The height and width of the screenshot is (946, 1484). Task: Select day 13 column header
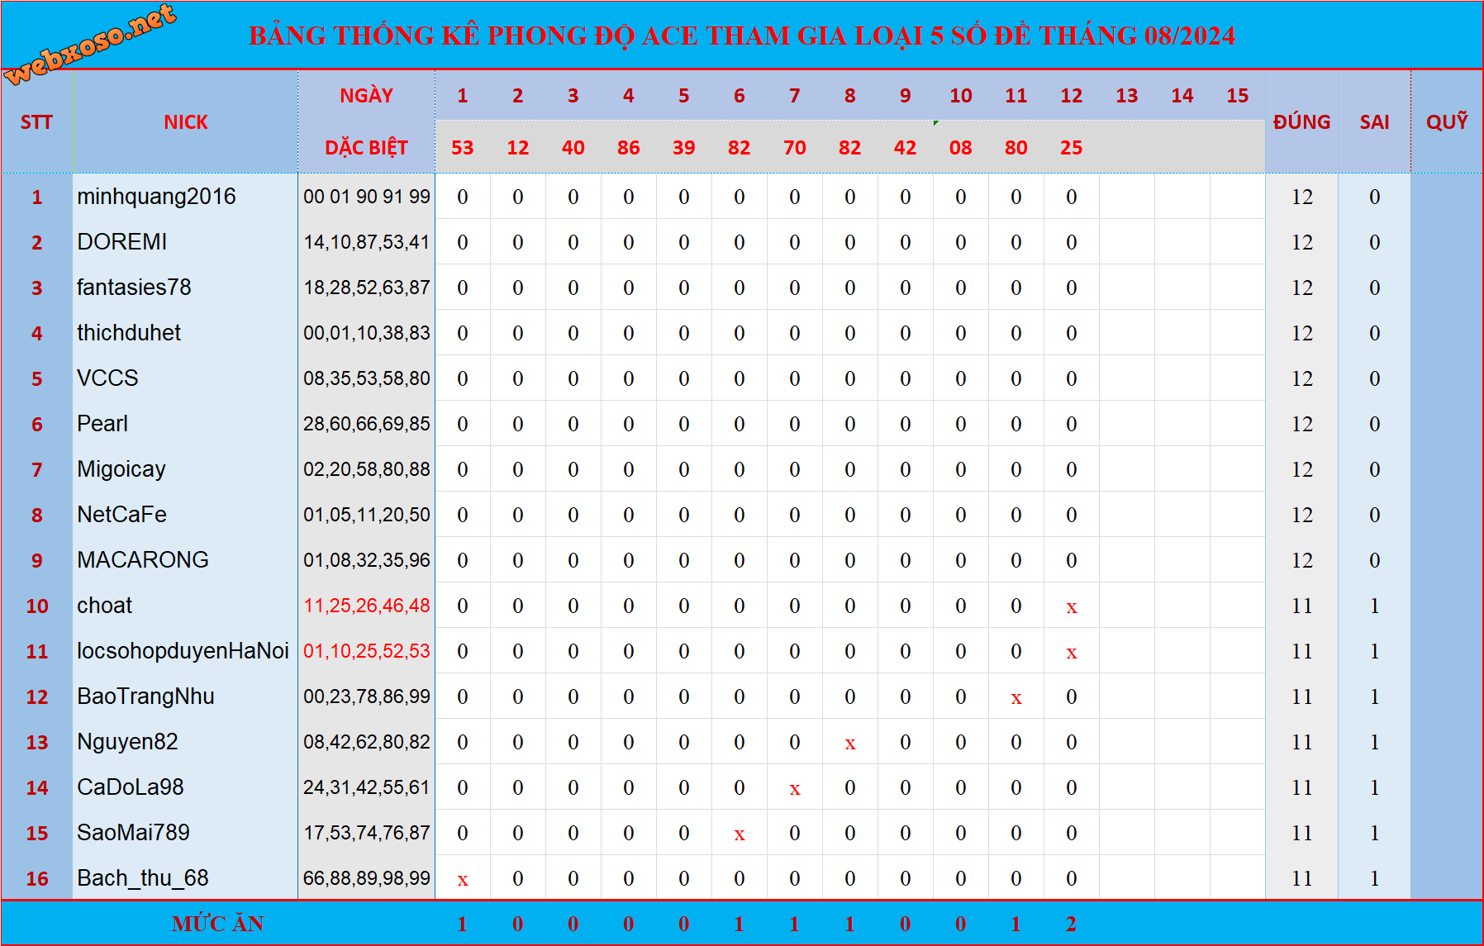pyautogui.click(x=1127, y=96)
